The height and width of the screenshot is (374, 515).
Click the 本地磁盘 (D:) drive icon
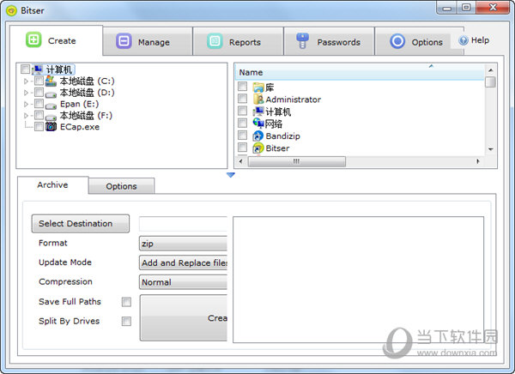point(51,94)
